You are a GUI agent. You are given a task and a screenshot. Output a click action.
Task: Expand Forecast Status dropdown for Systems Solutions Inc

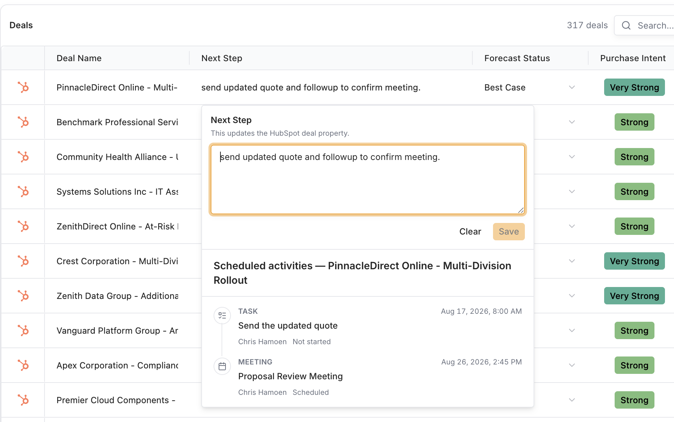tap(572, 191)
